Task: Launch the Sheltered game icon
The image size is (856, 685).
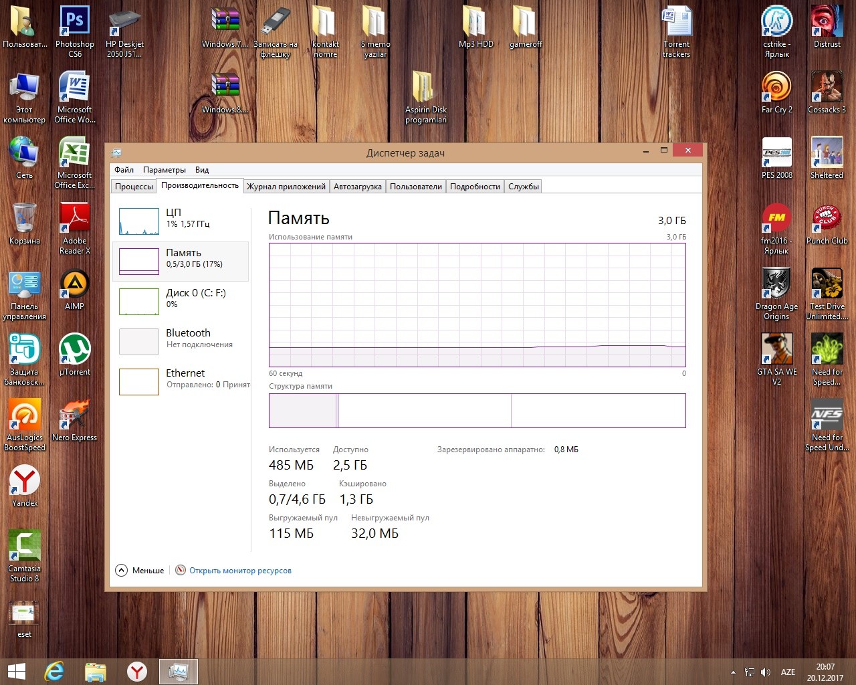Action: (827, 158)
